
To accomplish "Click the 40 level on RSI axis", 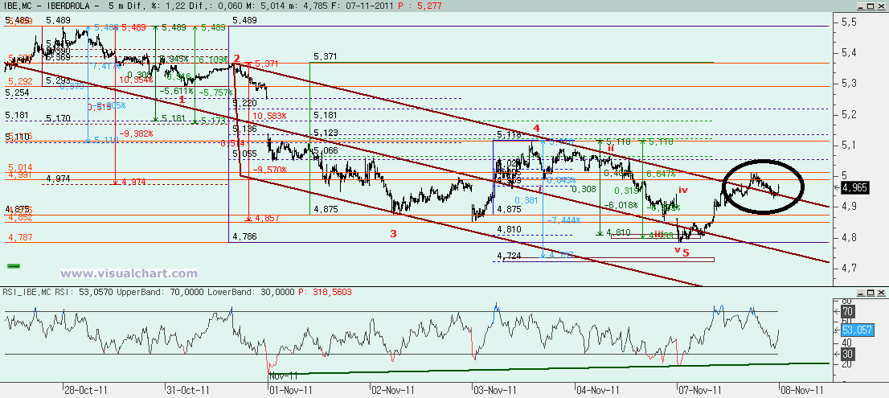I will pos(847,343).
